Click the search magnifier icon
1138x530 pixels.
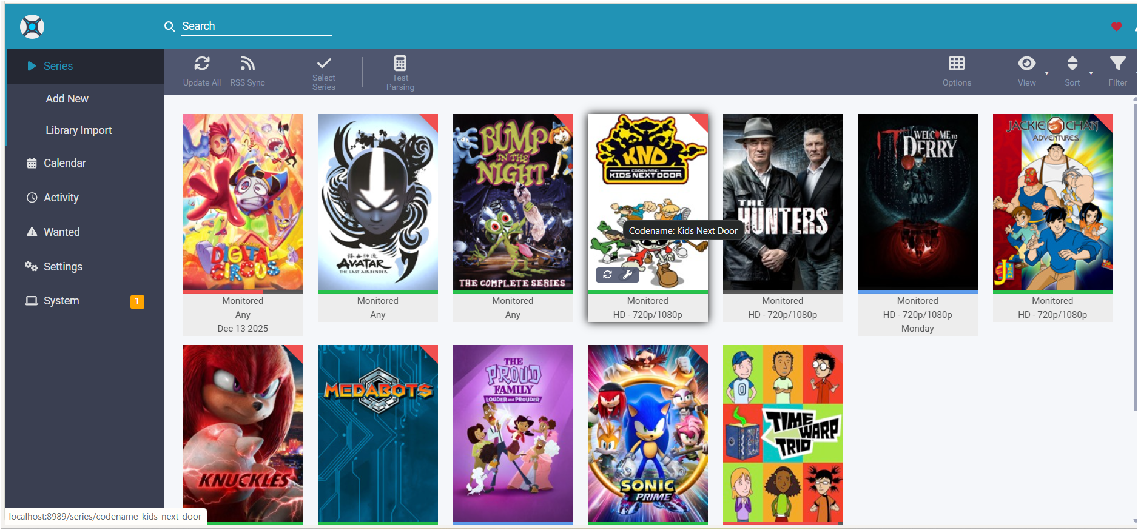click(x=169, y=26)
